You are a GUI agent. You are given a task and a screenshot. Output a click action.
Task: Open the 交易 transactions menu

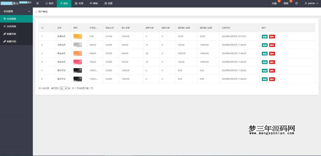pos(79,3)
